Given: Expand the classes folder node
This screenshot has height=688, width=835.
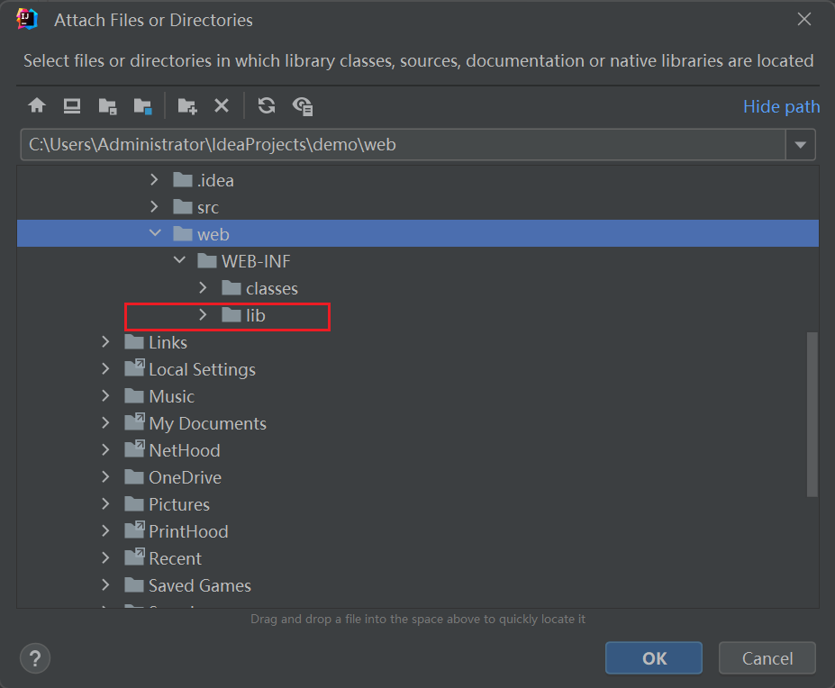Looking at the screenshot, I should (x=203, y=288).
